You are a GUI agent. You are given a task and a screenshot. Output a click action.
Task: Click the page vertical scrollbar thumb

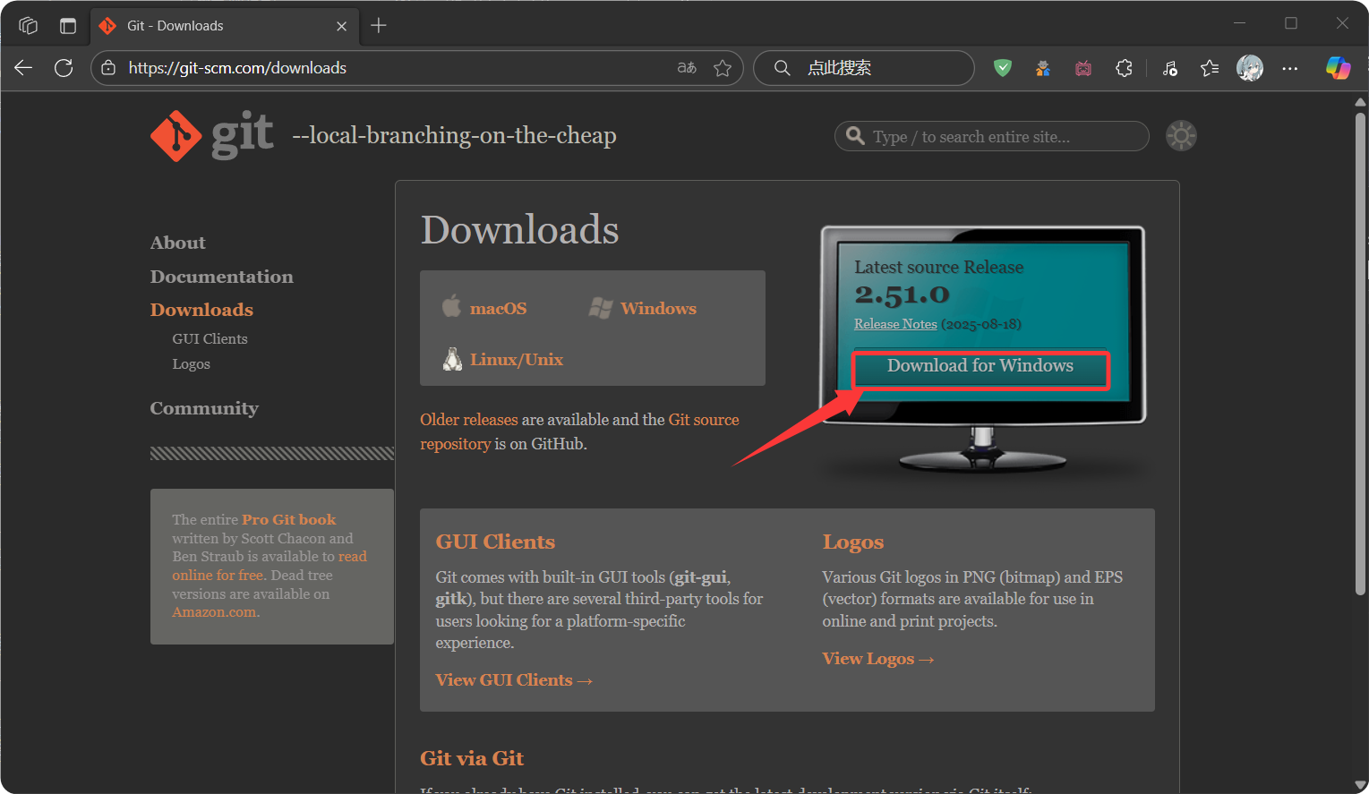(x=1360, y=354)
